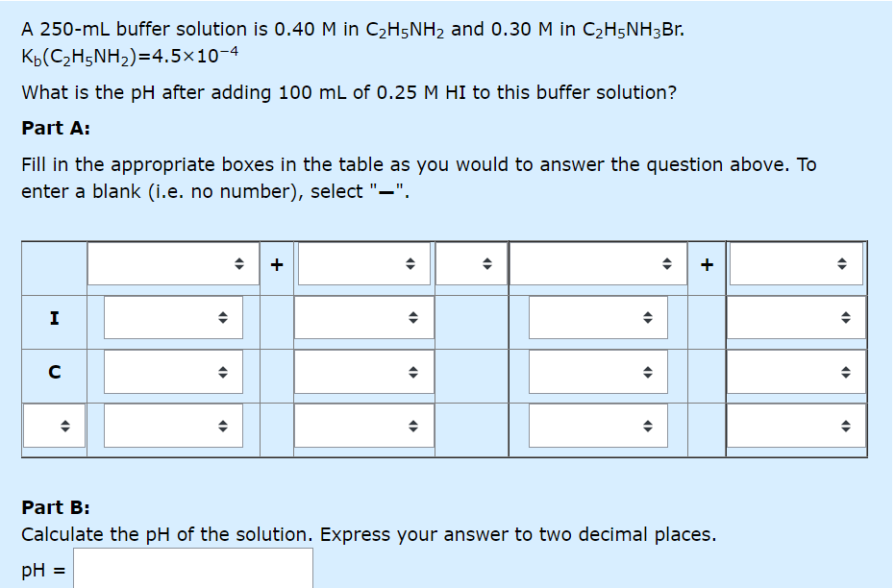
Task: Select the second dropdown in the C row
Action: coord(363,372)
